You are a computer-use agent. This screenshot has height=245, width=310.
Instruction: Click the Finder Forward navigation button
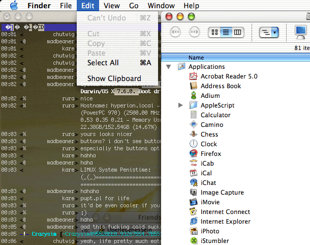(x=195, y=32)
